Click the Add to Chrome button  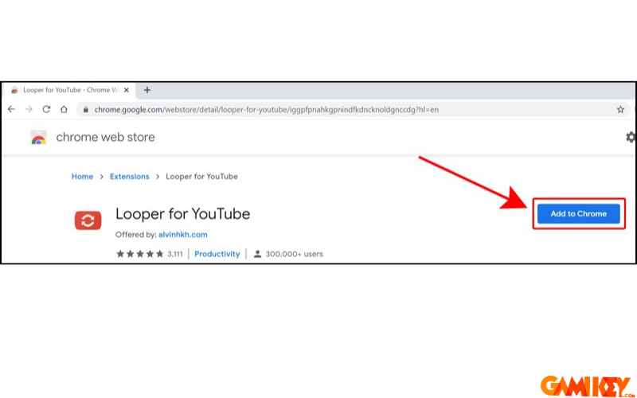578,213
